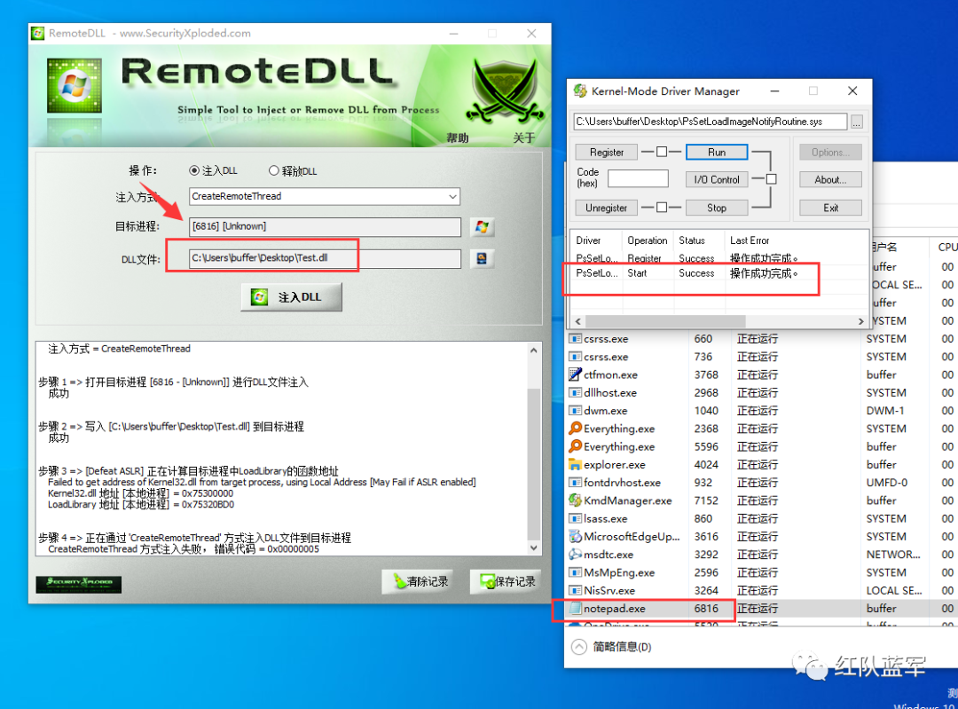Click the DLL file browse icon
Image resolution: width=958 pixels, height=709 pixels.
[482, 258]
